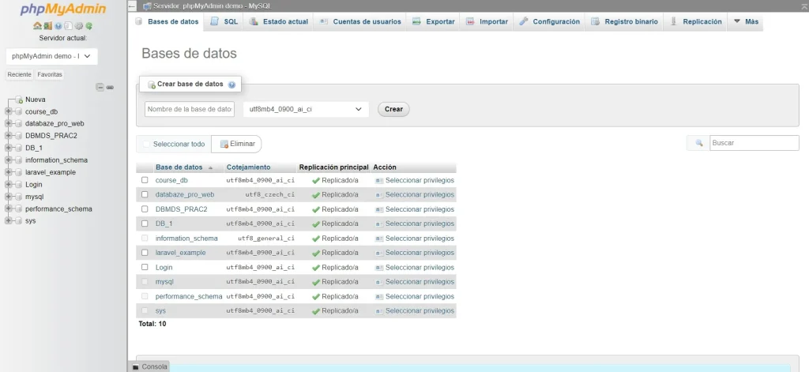809x372 pixels.
Task: Click the log out door icon
Action: coord(48,26)
